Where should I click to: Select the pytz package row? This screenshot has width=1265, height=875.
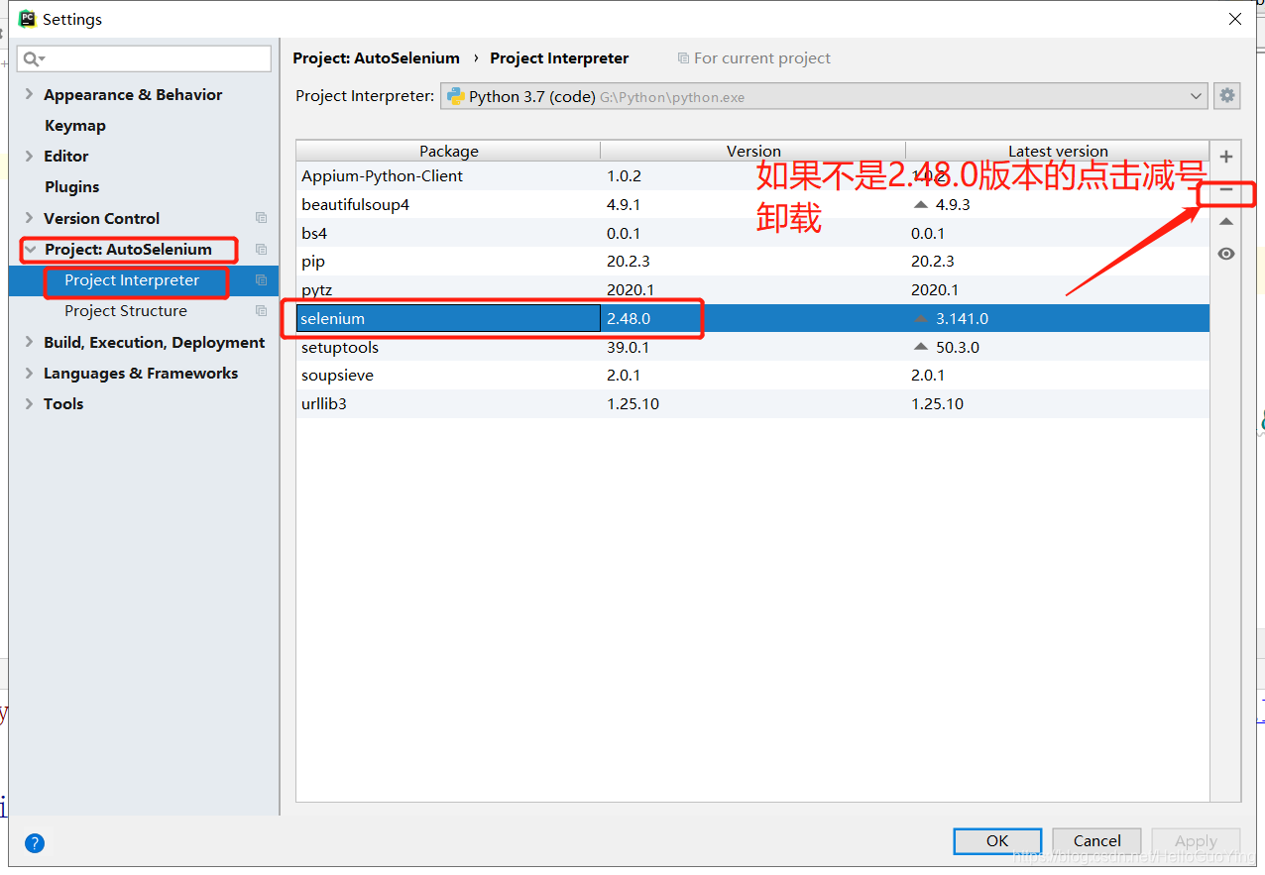tap(752, 290)
